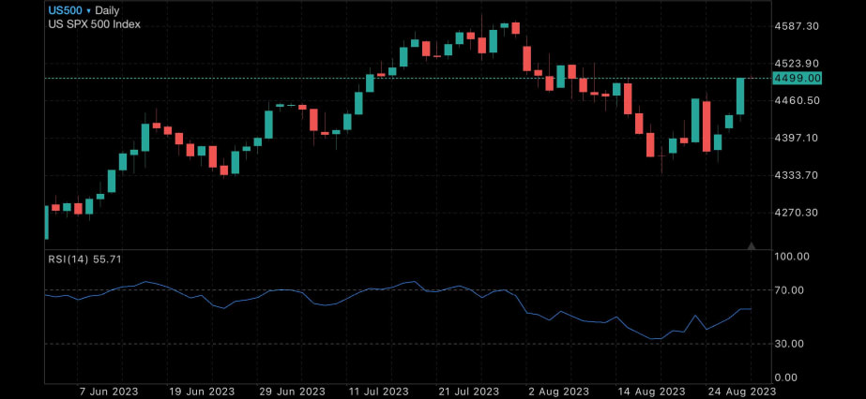Click the 4270.30 price axis label
The height and width of the screenshot is (399, 866).
tap(798, 213)
